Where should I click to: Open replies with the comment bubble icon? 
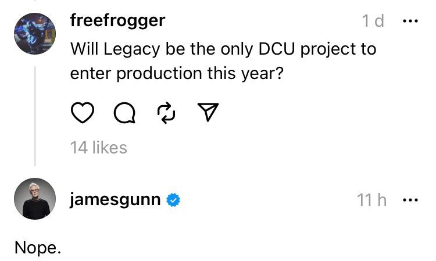(x=124, y=113)
